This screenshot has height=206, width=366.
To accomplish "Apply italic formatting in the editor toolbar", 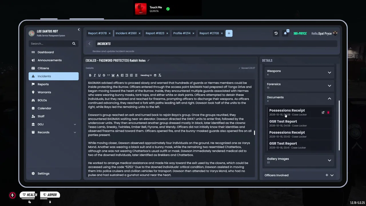I will 95,75.
